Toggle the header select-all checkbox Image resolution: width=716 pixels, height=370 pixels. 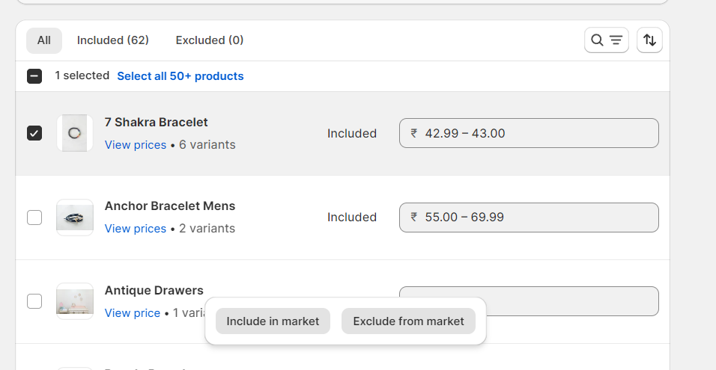point(34,76)
